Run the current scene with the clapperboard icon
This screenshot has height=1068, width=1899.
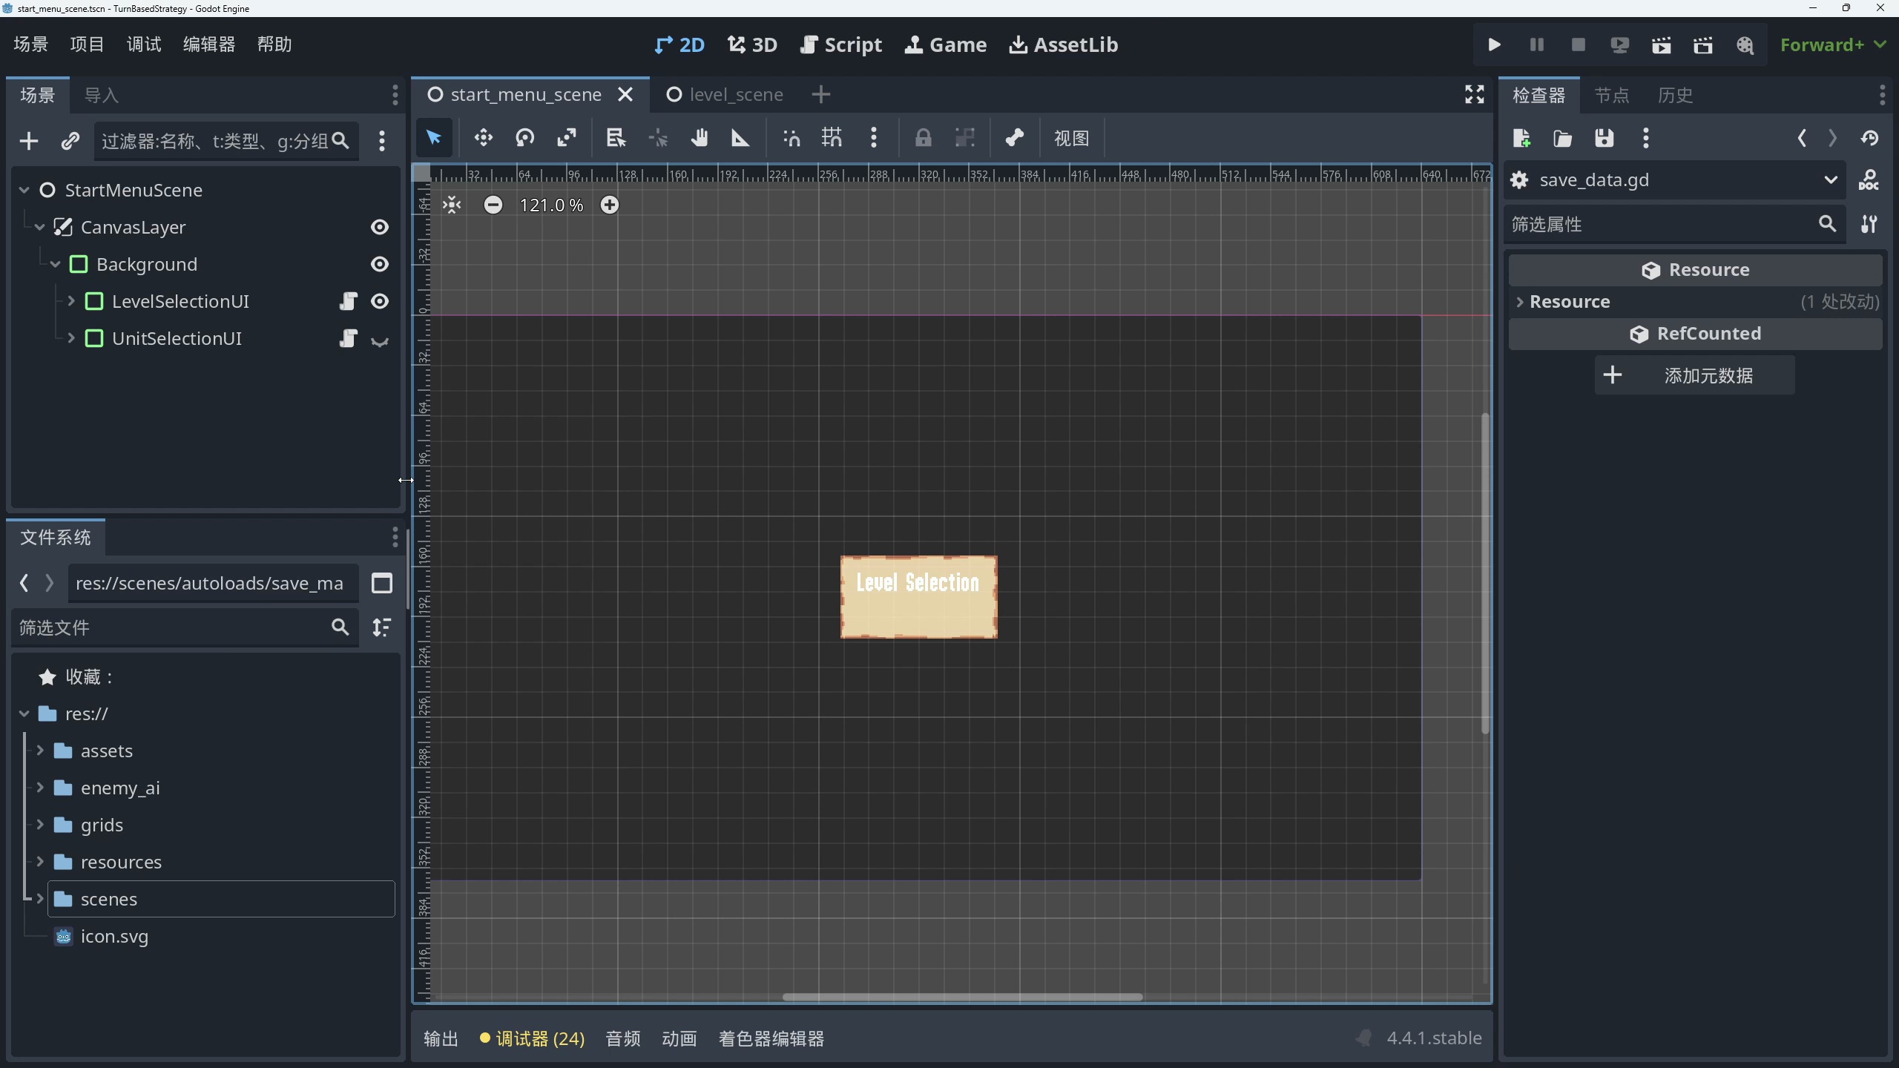(1662, 44)
